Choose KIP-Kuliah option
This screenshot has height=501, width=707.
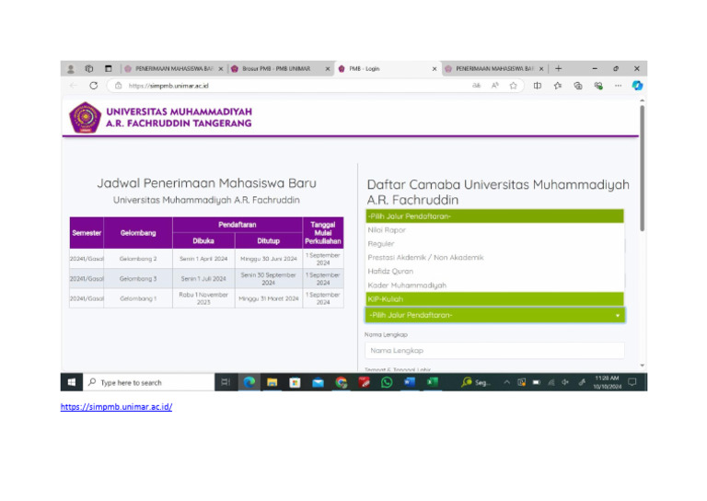494,299
